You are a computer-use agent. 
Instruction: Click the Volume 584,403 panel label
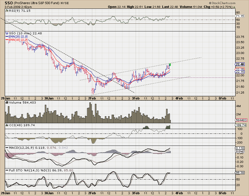(22, 103)
